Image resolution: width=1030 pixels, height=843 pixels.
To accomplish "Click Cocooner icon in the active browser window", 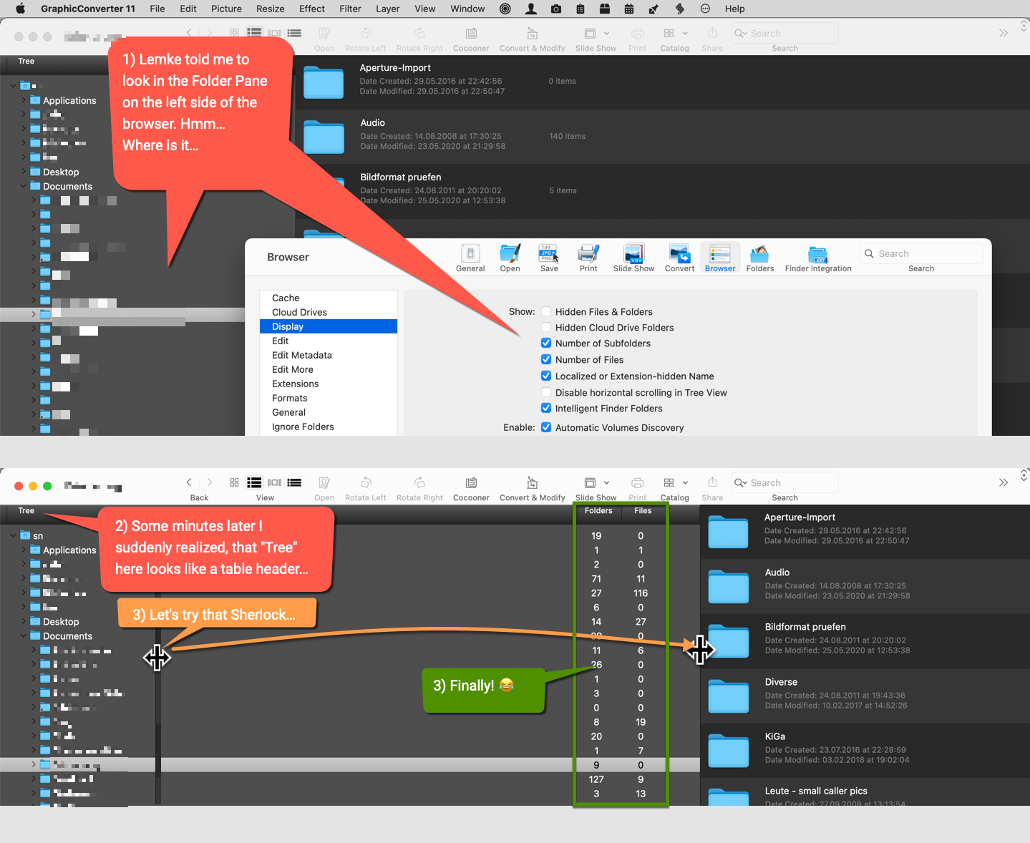I will pyautogui.click(x=471, y=483).
